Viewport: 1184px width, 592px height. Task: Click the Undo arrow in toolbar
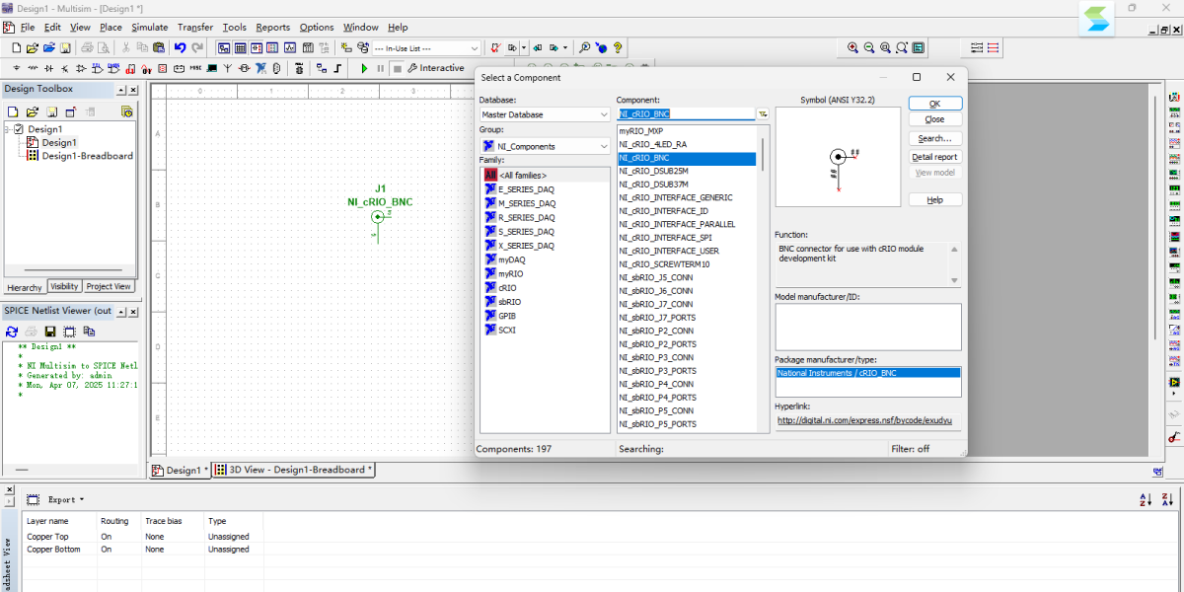point(180,47)
